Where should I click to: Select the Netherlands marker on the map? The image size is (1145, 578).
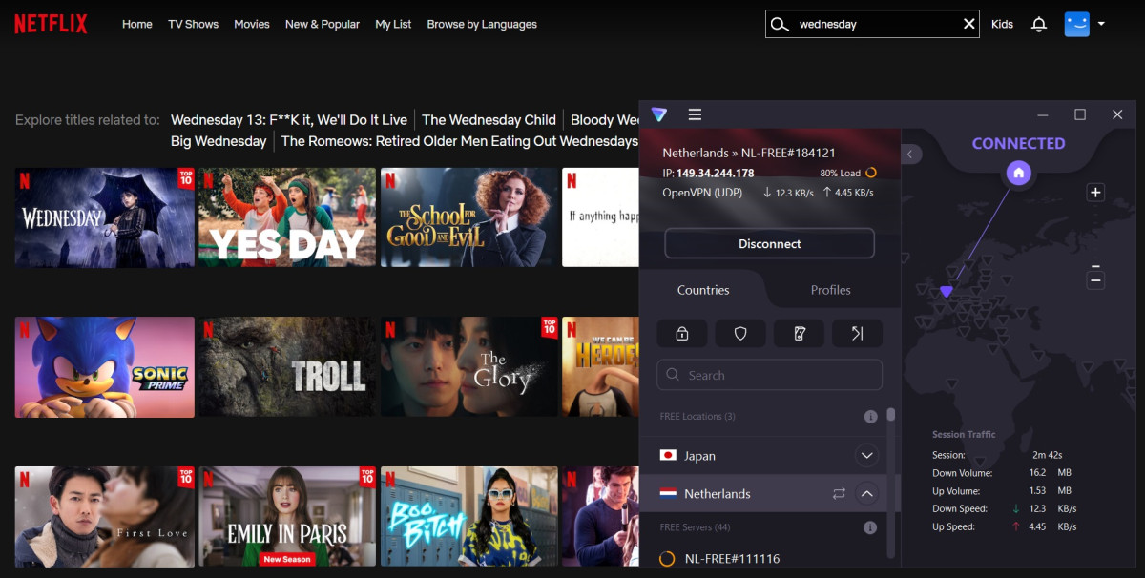point(946,292)
